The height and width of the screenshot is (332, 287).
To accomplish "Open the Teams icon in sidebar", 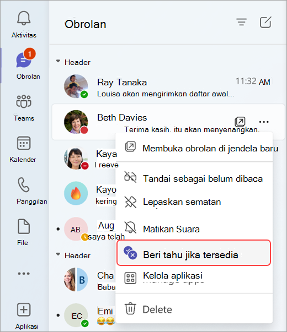I will pyautogui.click(x=24, y=102).
